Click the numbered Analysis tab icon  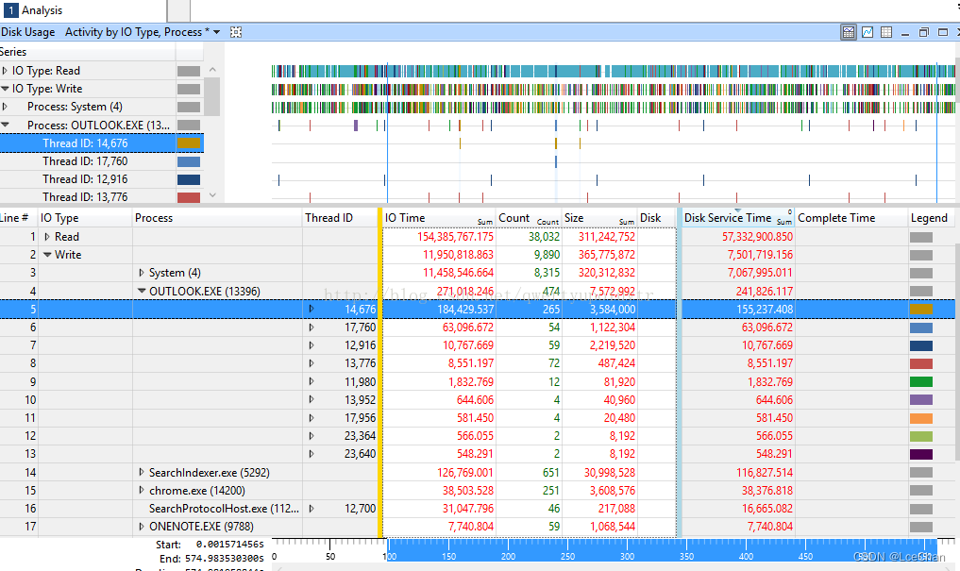pos(9,11)
